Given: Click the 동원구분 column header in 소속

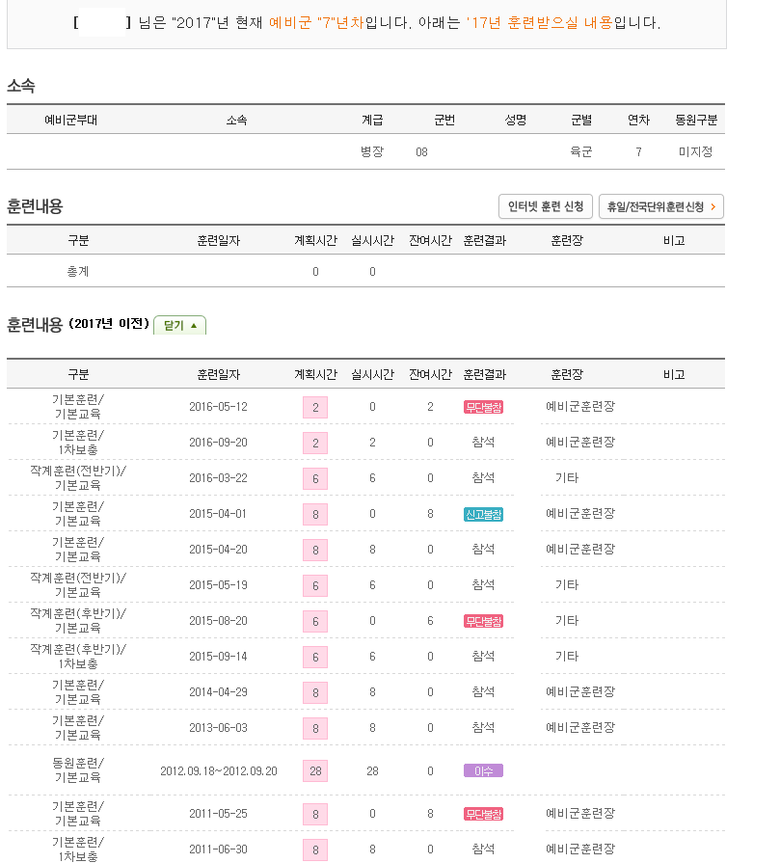Looking at the screenshot, I should coord(695,121).
